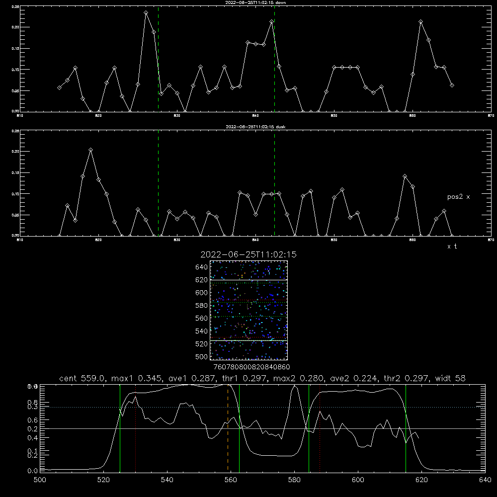The image size is (497, 497).
Task: Click the '580' y-axis label beside pixel image
Action: click(202, 306)
